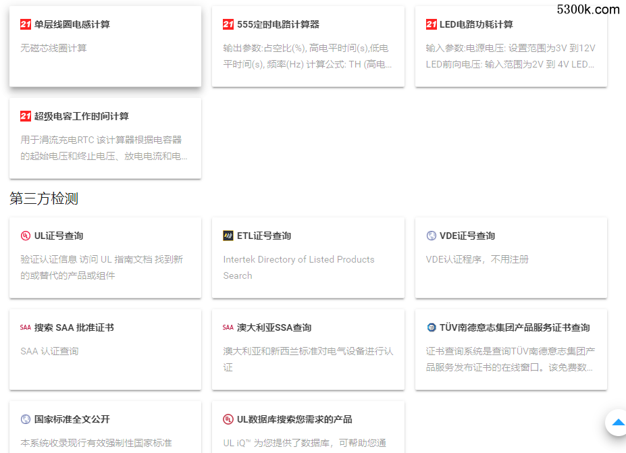This screenshot has width=626, height=453.
Task: Click the red 21 icon beside 超级电容工作时间计算
Action: (26, 116)
